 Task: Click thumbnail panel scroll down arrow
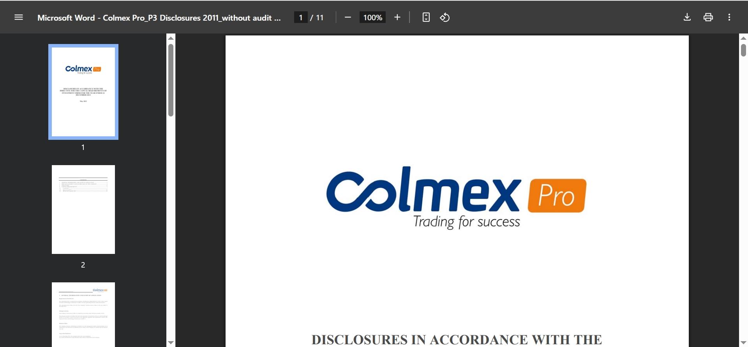point(171,343)
